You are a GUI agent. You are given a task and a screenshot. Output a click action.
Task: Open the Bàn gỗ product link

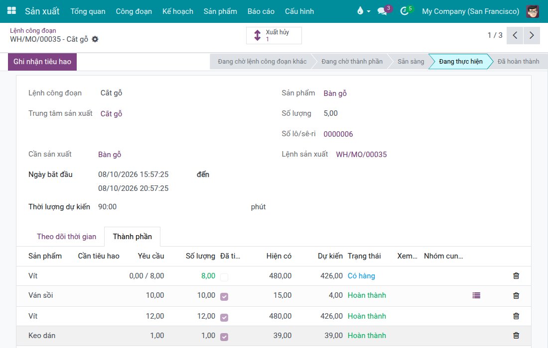[x=335, y=93]
